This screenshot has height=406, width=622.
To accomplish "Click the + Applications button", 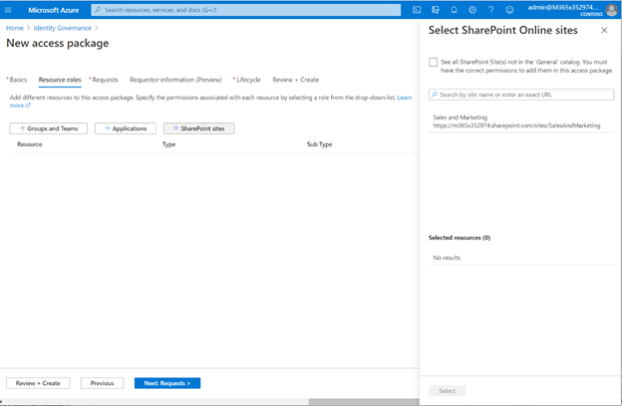I will coord(126,128).
